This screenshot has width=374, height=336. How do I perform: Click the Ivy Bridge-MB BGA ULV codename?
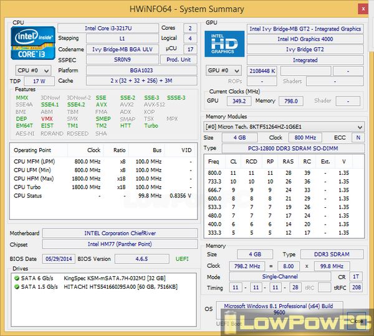pos(122,49)
